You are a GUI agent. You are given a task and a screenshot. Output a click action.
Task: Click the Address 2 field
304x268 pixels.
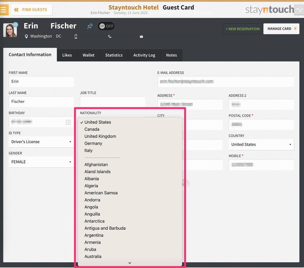[261, 105]
